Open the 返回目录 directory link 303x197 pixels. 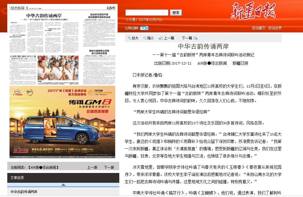tap(275, 28)
